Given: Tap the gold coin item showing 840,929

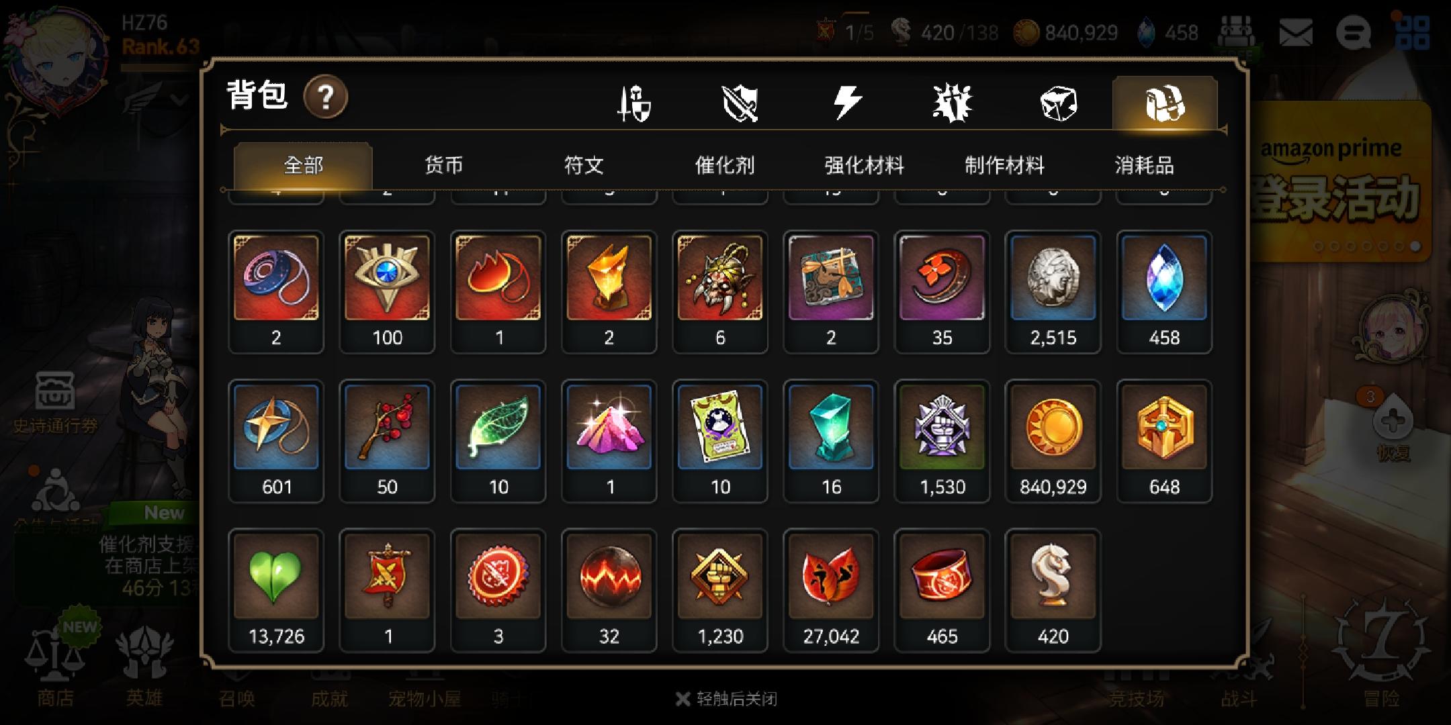Looking at the screenshot, I should tap(1053, 441).
